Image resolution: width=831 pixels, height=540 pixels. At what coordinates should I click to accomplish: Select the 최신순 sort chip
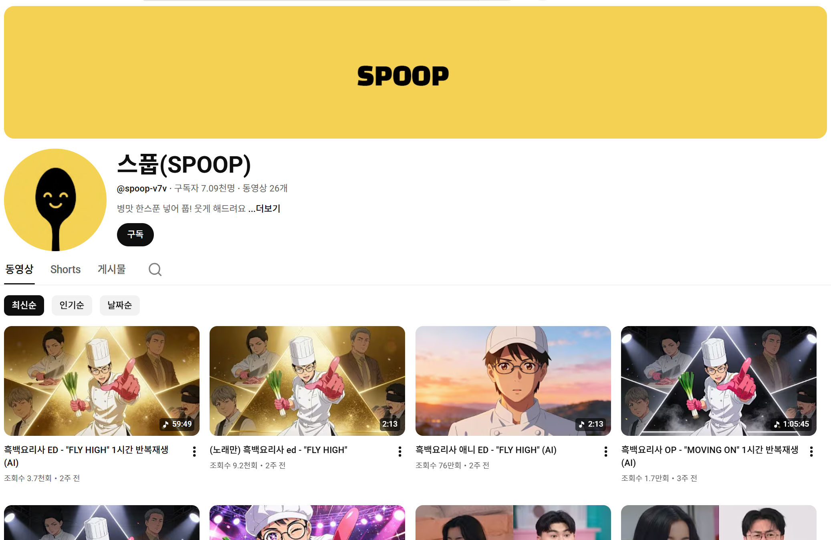pos(24,305)
